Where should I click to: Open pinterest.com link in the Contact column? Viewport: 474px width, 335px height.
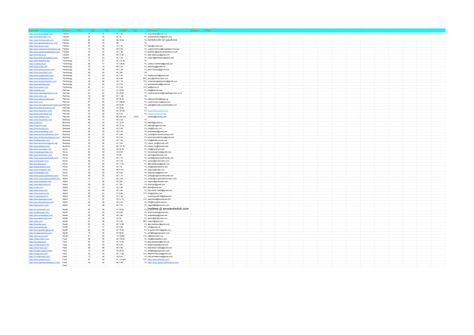pos(158,260)
